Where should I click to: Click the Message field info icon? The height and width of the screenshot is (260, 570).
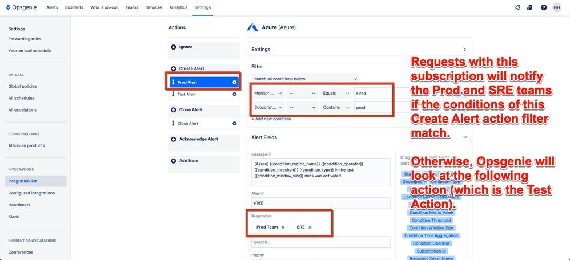(270, 155)
